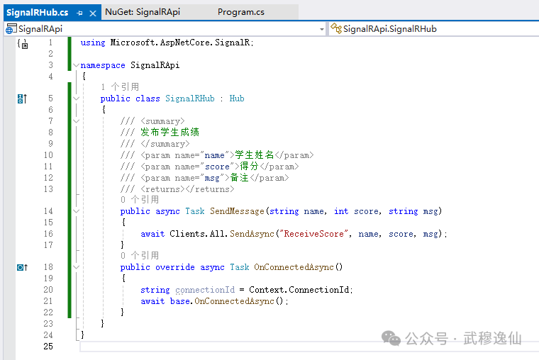Click line number 25 in the gutter
The height and width of the screenshot is (360, 539).
pyautogui.click(x=48, y=347)
